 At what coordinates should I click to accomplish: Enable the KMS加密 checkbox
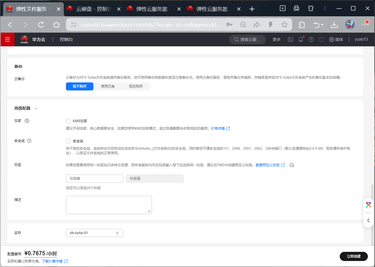[x=68, y=121]
